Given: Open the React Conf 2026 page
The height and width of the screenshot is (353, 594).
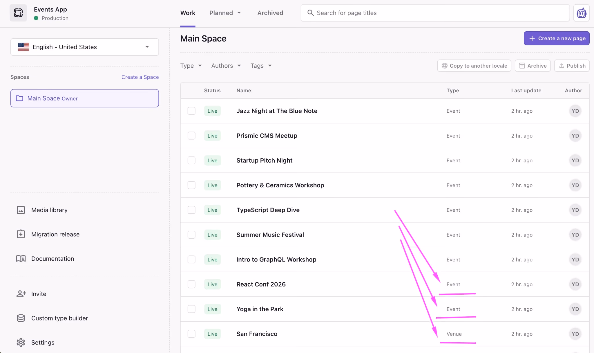Looking at the screenshot, I should pyautogui.click(x=261, y=284).
